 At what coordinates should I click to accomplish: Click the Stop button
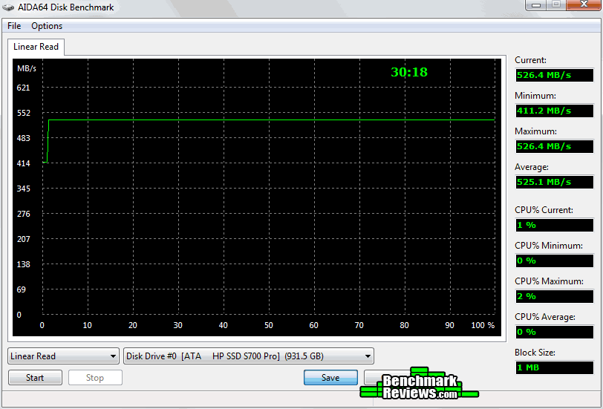(95, 378)
